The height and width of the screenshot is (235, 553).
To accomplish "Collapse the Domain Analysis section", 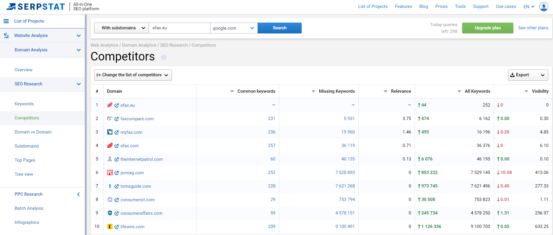I will (79, 50).
